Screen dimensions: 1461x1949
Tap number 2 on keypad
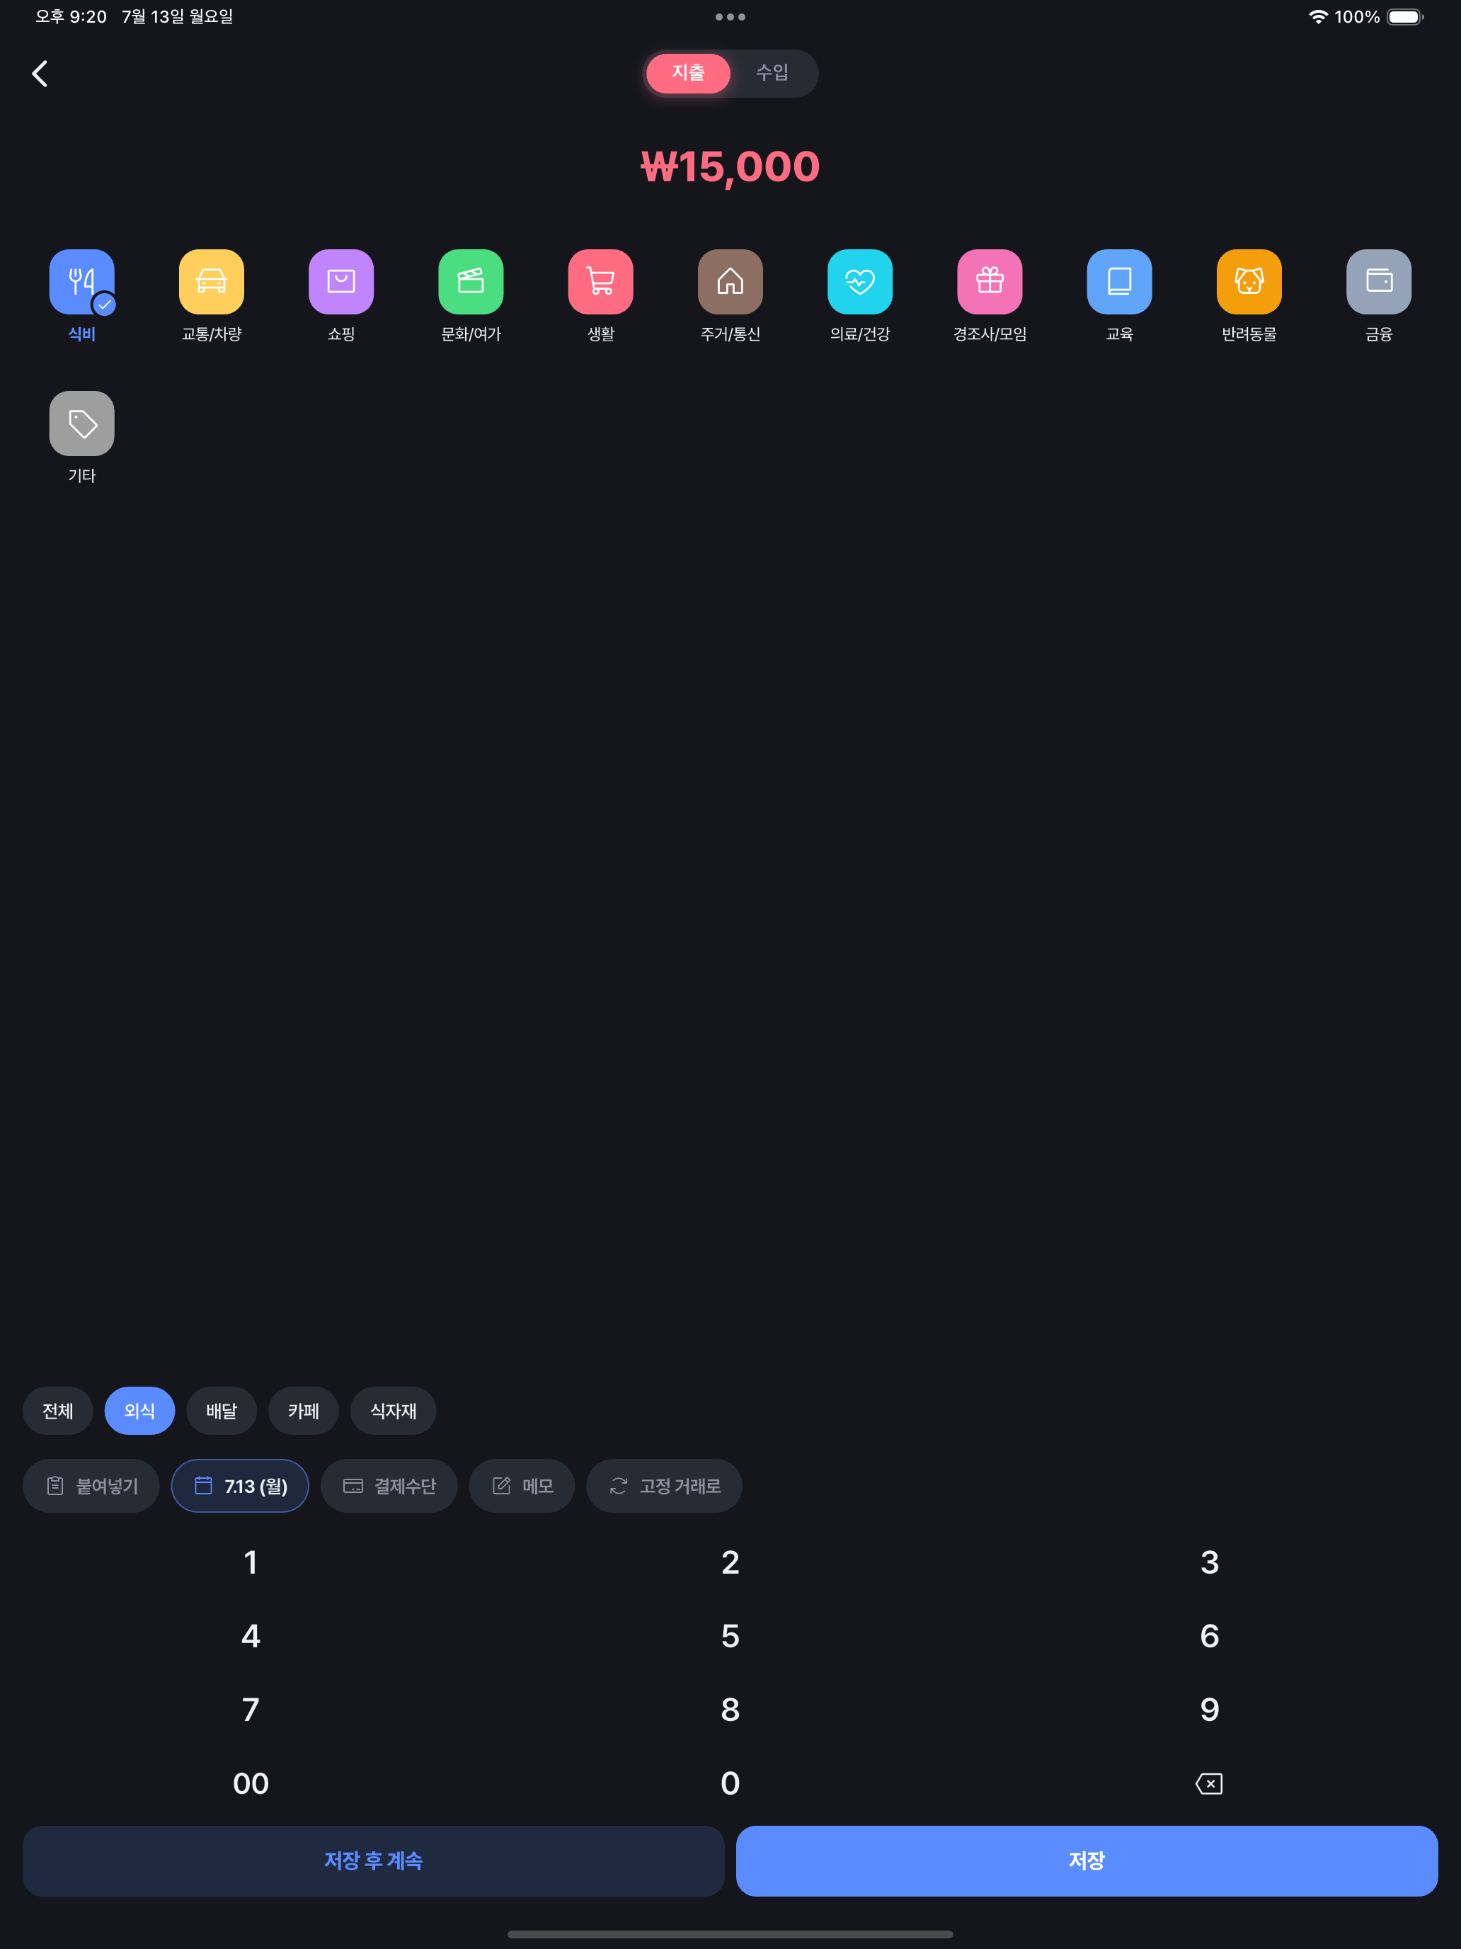[x=730, y=1562]
